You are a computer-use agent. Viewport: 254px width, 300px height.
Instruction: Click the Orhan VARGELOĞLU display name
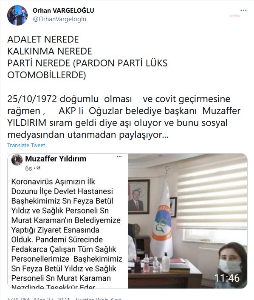[63, 10]
